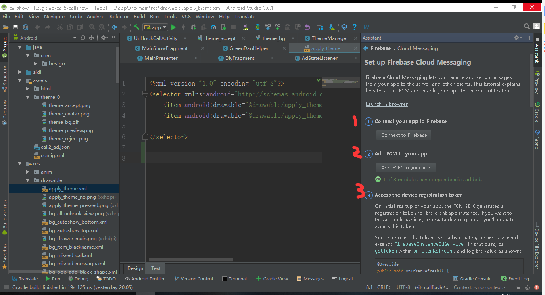
Task: Open the Assistant settings gear icon
Action: tap(518, 38)
